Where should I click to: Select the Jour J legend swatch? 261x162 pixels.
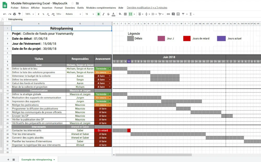point(161,38)
